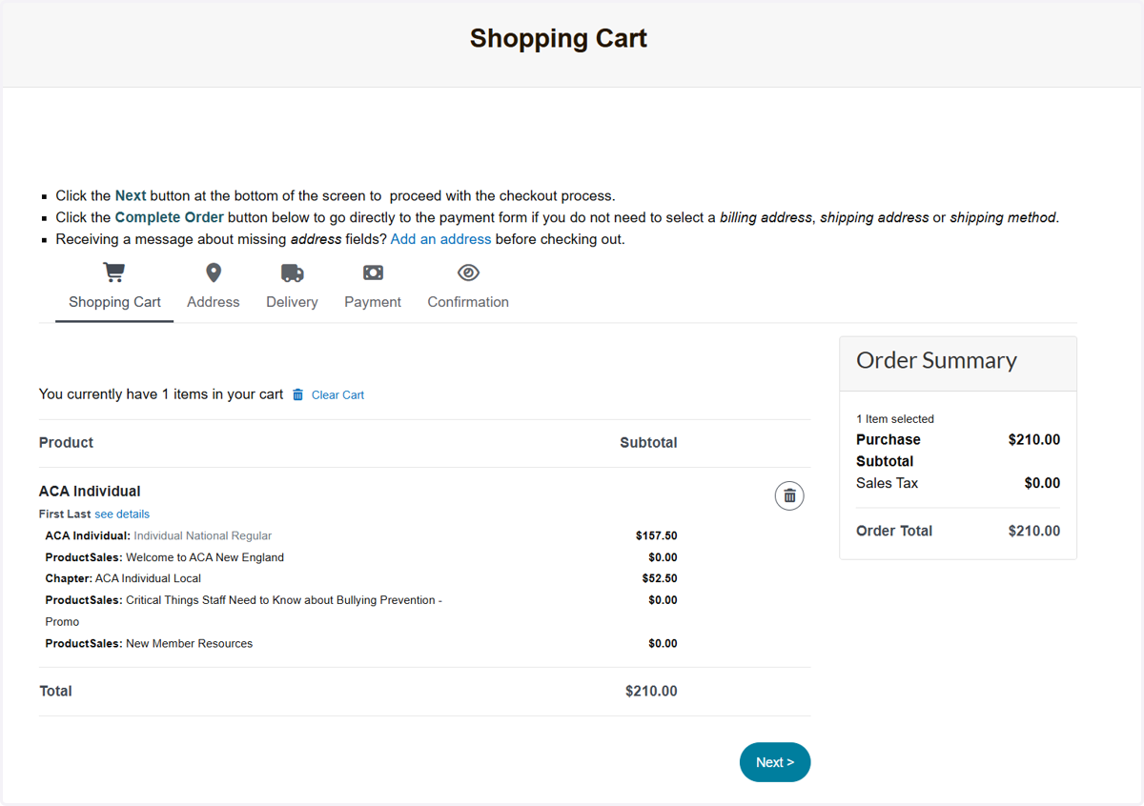The width and height of the screenshot is (1144, 806).
Task: Click the Order Summary heading
Action: click(x=936, y=360)
